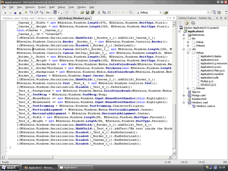The image size is (228, 171).
Task: Click the Stop Debugging square icon
Action: click(x=15, y=13)
